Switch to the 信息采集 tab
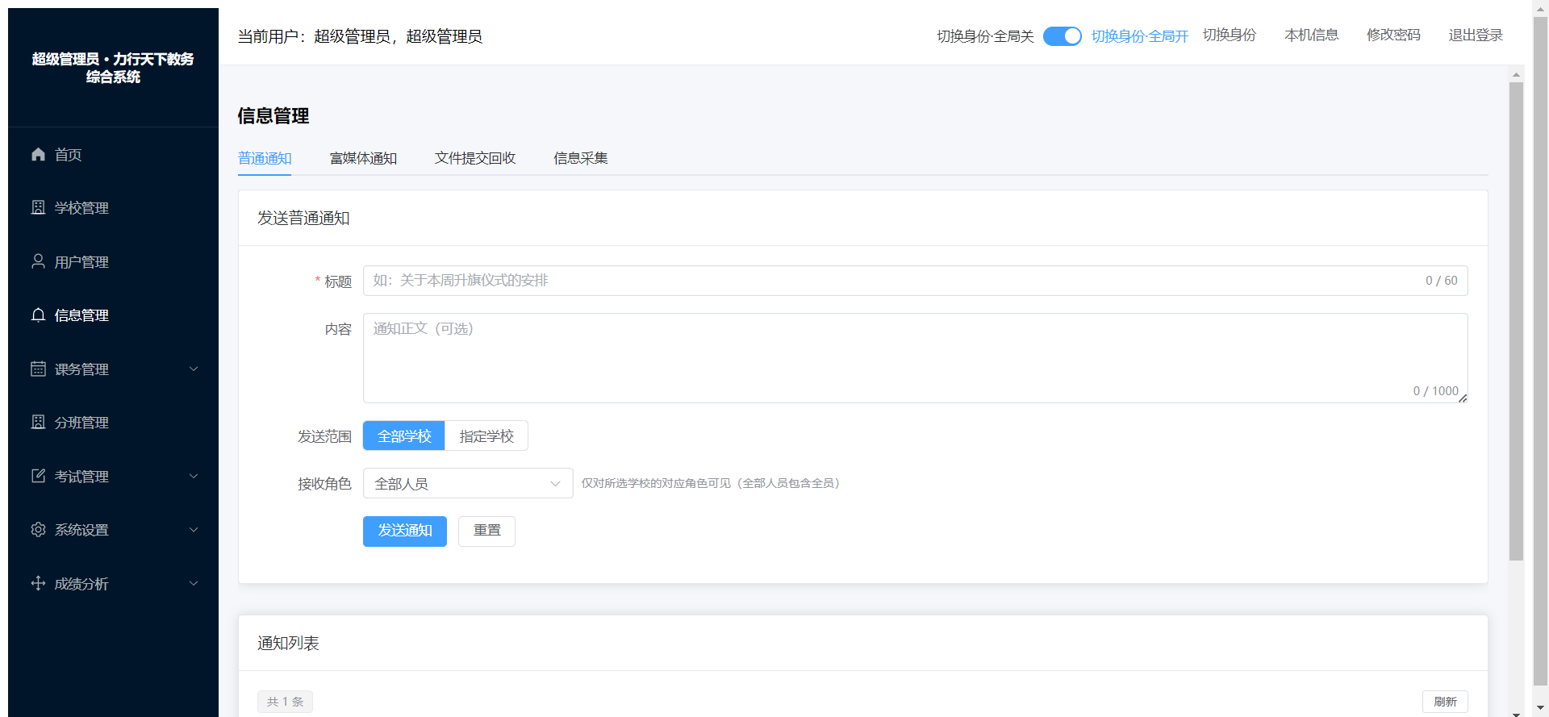Screen dimensions: 1549x717 click(581, 158)
